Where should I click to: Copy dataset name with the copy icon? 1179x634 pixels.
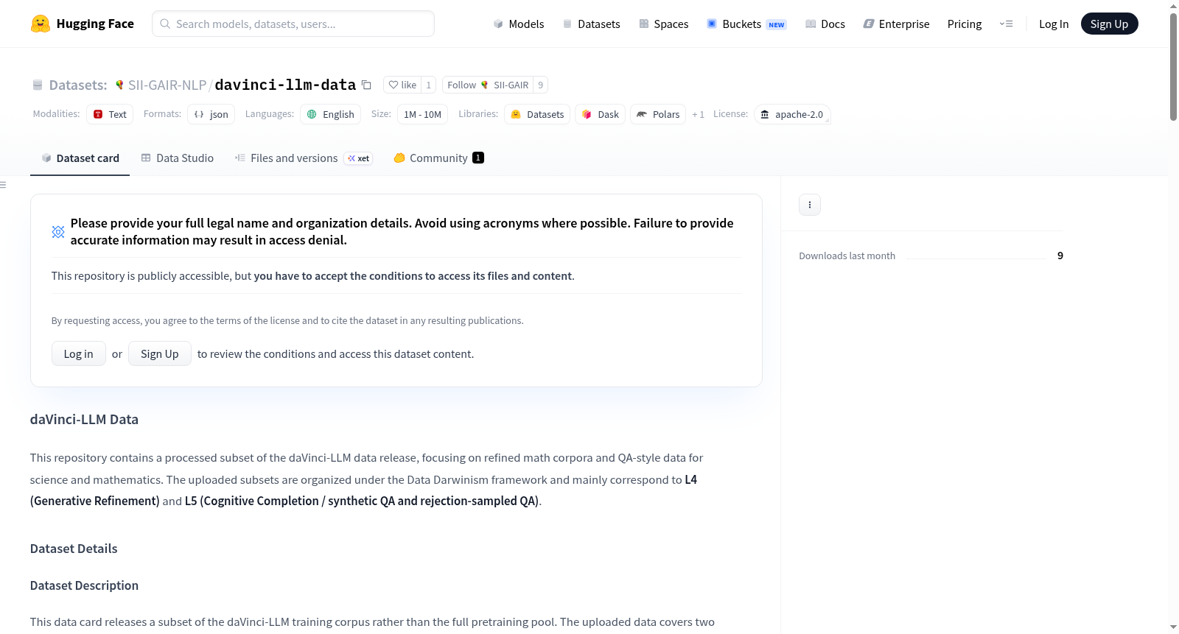366,85
